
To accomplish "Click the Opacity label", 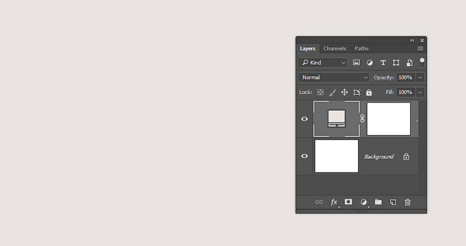I will pyautogui.click(x=384, y=78).
